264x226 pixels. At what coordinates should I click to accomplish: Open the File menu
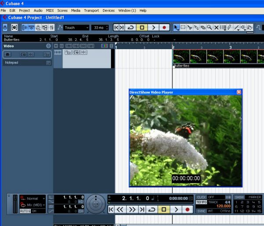pyautogui.click(x=3, y=11)
